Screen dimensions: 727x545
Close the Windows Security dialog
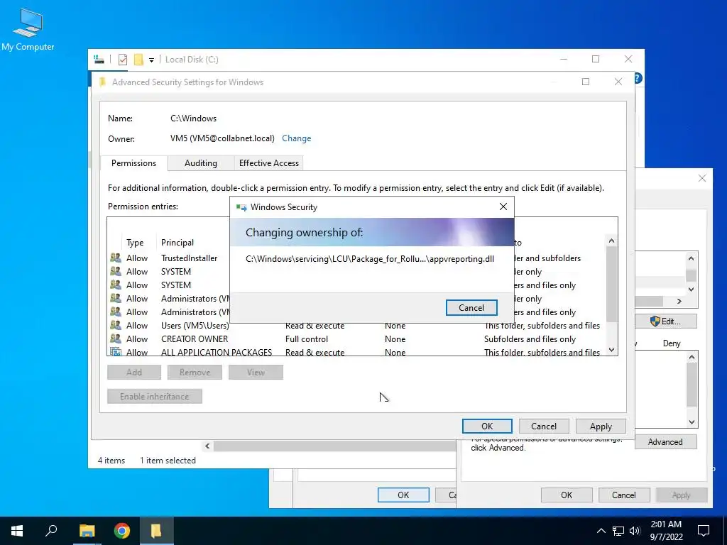[x=503, y=207]
